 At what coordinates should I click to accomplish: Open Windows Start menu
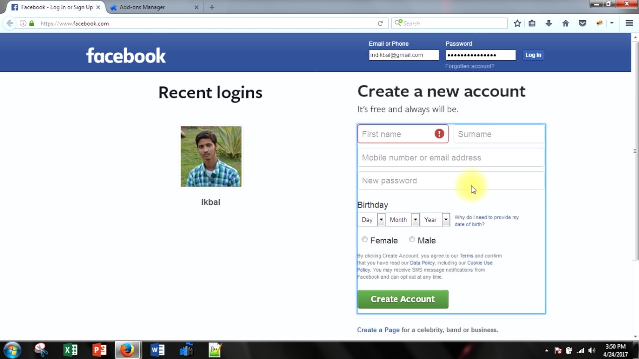click(12, 350)
